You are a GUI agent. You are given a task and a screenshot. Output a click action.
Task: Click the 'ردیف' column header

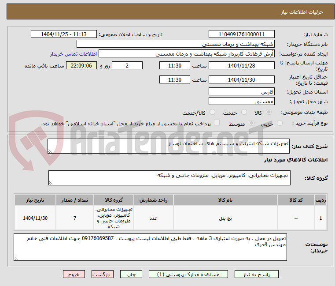click(320, 200)
